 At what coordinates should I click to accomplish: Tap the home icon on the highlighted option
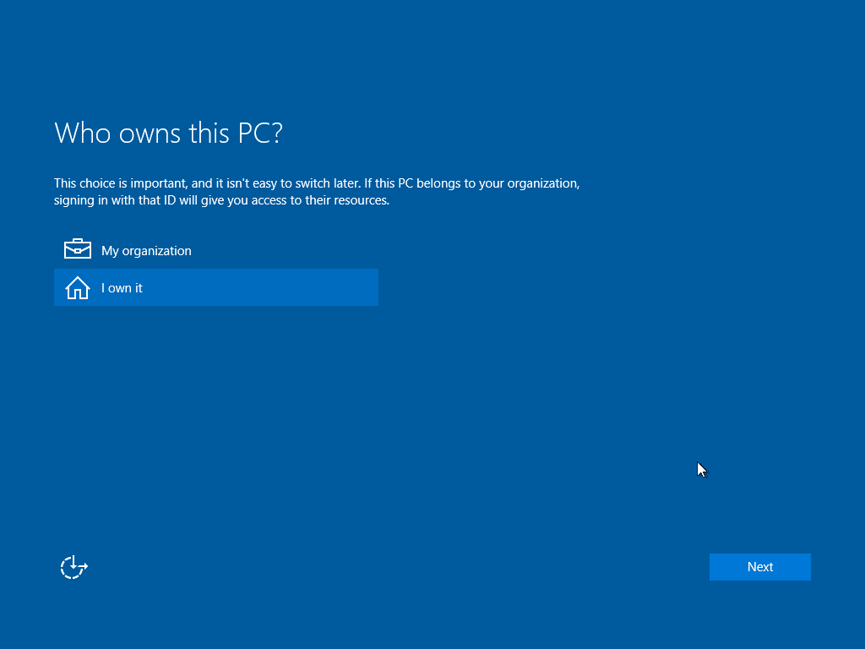[x=77, y=287]
